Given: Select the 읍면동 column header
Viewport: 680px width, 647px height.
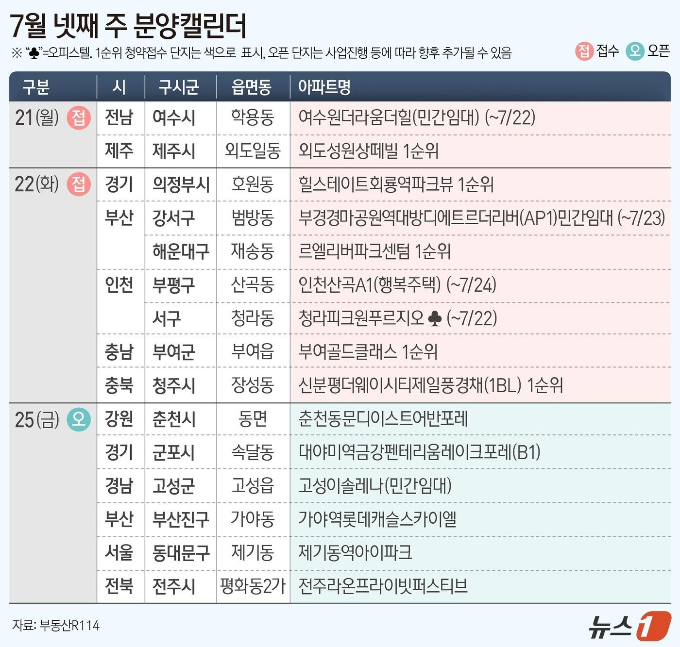Looking at the screenshot, I should point(252,87).
